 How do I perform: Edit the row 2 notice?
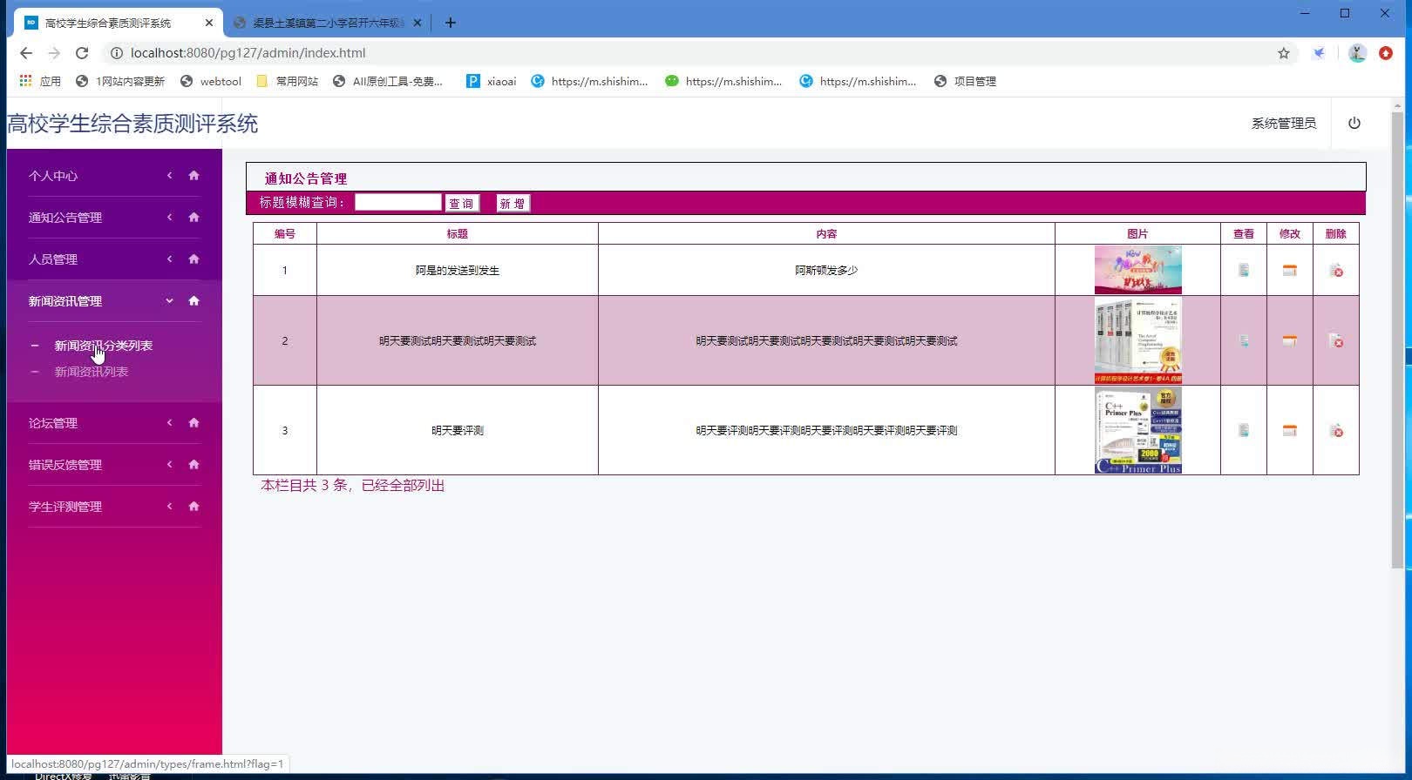(x=1290, y=340)
